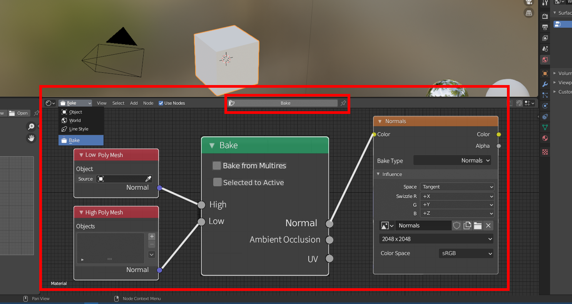Open the editor type selector in node editor header
Image resolution: width=572 pixels, height=304 pixels.
click(50, 103)
